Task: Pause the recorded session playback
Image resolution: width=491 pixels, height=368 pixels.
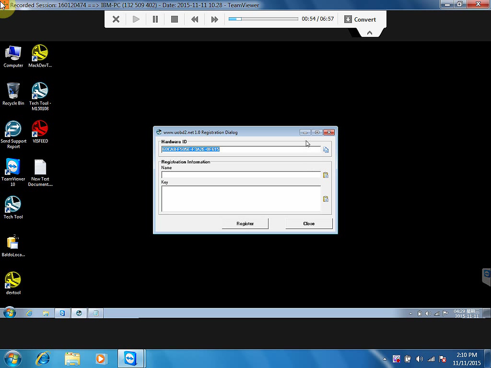Action: [155, 19]
